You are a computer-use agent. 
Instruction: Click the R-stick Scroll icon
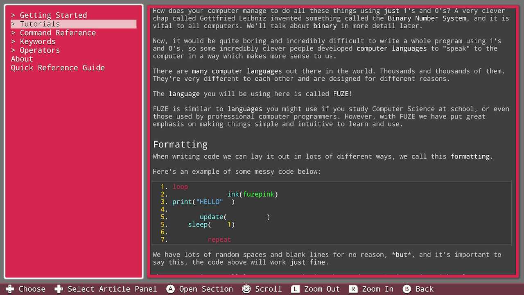(246, 289)
